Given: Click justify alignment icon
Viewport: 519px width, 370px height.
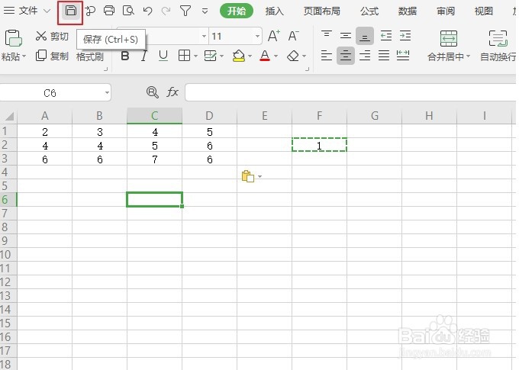Looking at the screenshot, I should tap(384, 56).
